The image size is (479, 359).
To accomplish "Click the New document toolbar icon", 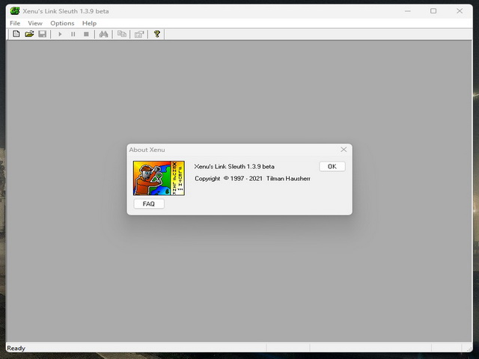I will (x=16, y=34).
